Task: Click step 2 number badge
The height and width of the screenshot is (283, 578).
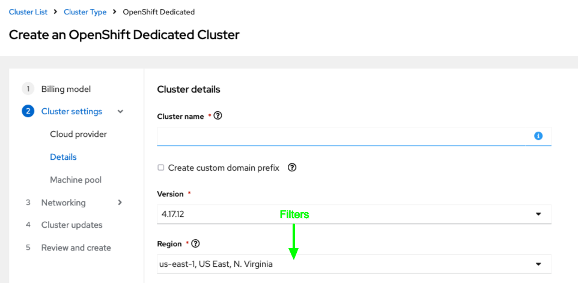Action: (28, 111)
